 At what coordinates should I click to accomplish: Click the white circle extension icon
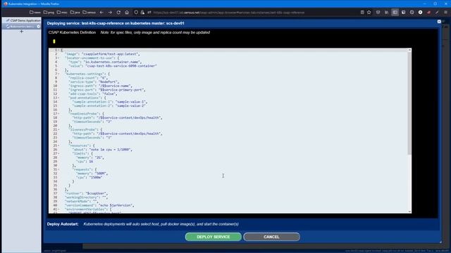pyautogui.click(x=420, y=13)
